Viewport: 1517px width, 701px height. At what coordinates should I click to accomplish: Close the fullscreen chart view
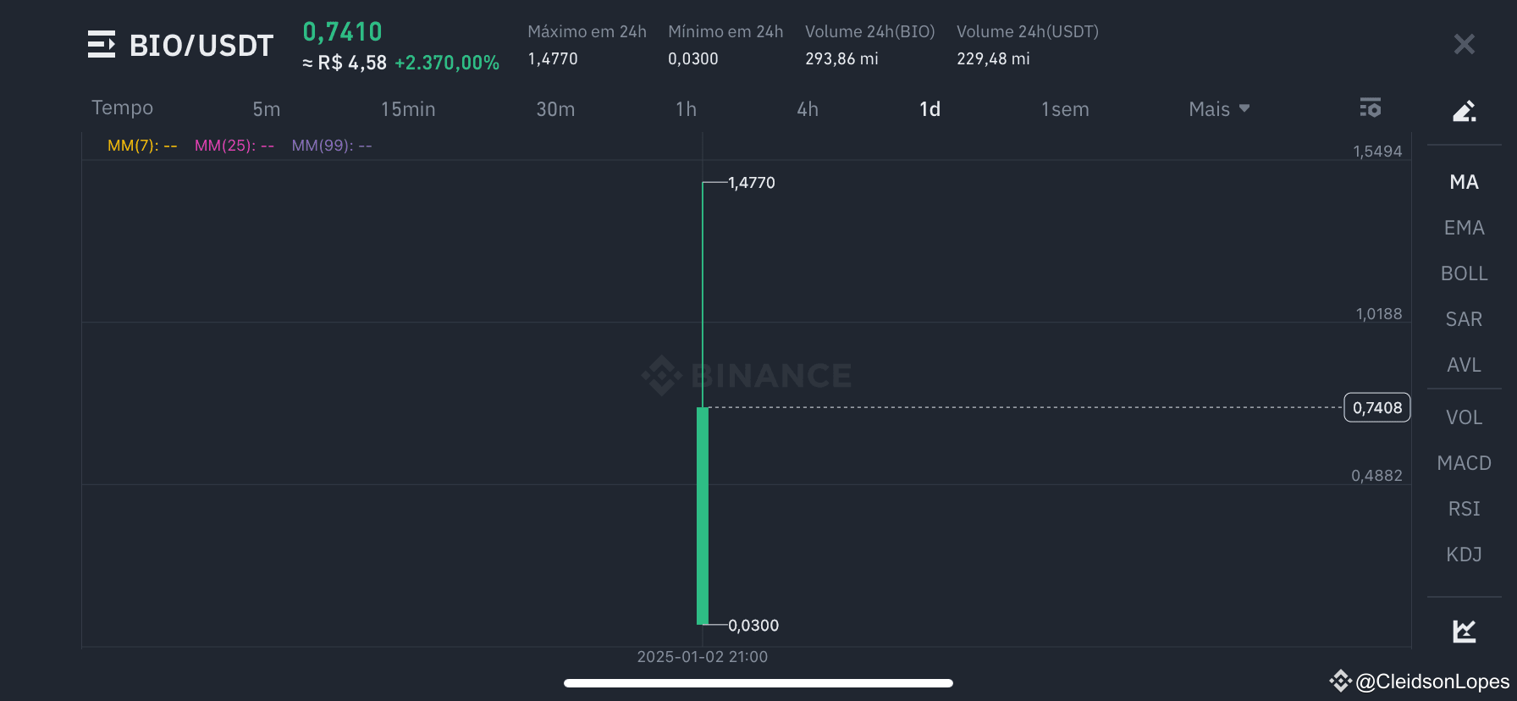pos(1464,44)
